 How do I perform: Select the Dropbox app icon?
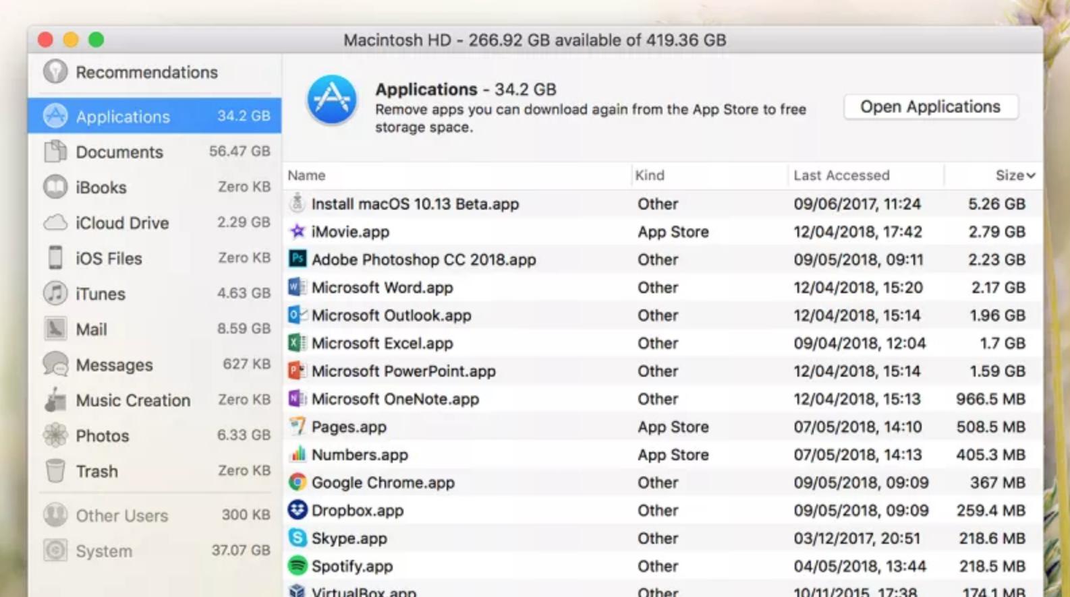pyautogui.click(x=297, y=510)
